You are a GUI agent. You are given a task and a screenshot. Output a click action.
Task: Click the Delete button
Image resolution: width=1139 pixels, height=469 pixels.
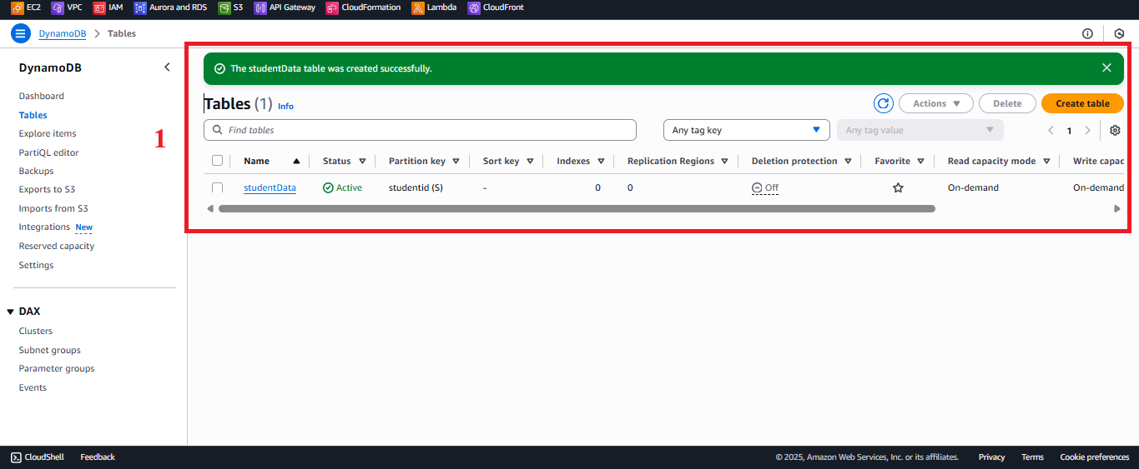click(x=1007, y=103)
